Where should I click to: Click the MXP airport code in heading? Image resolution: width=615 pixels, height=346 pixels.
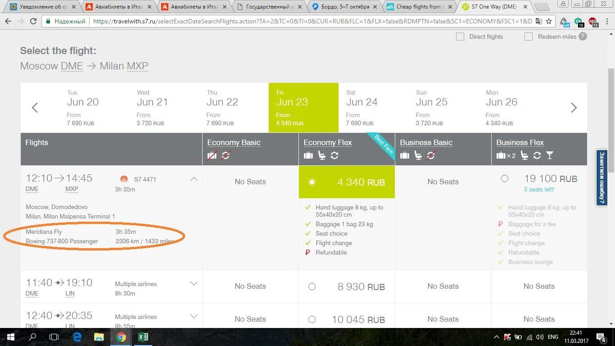[x=137, y=66]
